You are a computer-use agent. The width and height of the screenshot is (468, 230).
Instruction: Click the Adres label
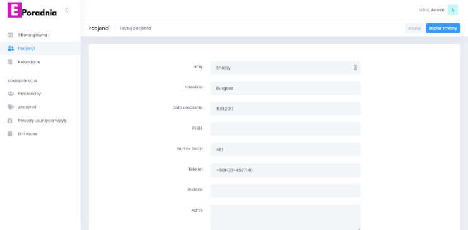[197, 210]
